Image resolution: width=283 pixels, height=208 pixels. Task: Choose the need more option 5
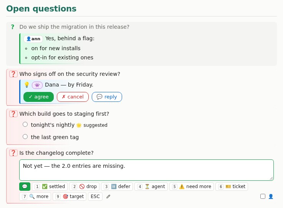(x=192, y=187)
